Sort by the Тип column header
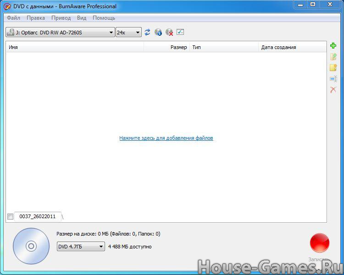The width and height of the screenshot is (344, 275). click(224, 47)
